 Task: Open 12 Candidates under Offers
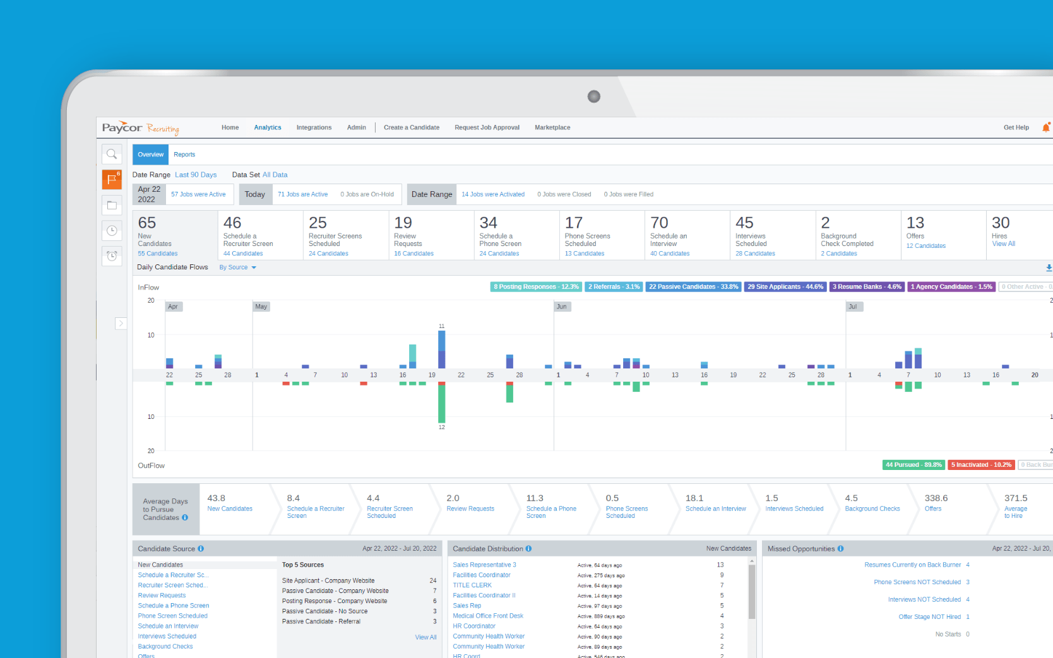926,246
